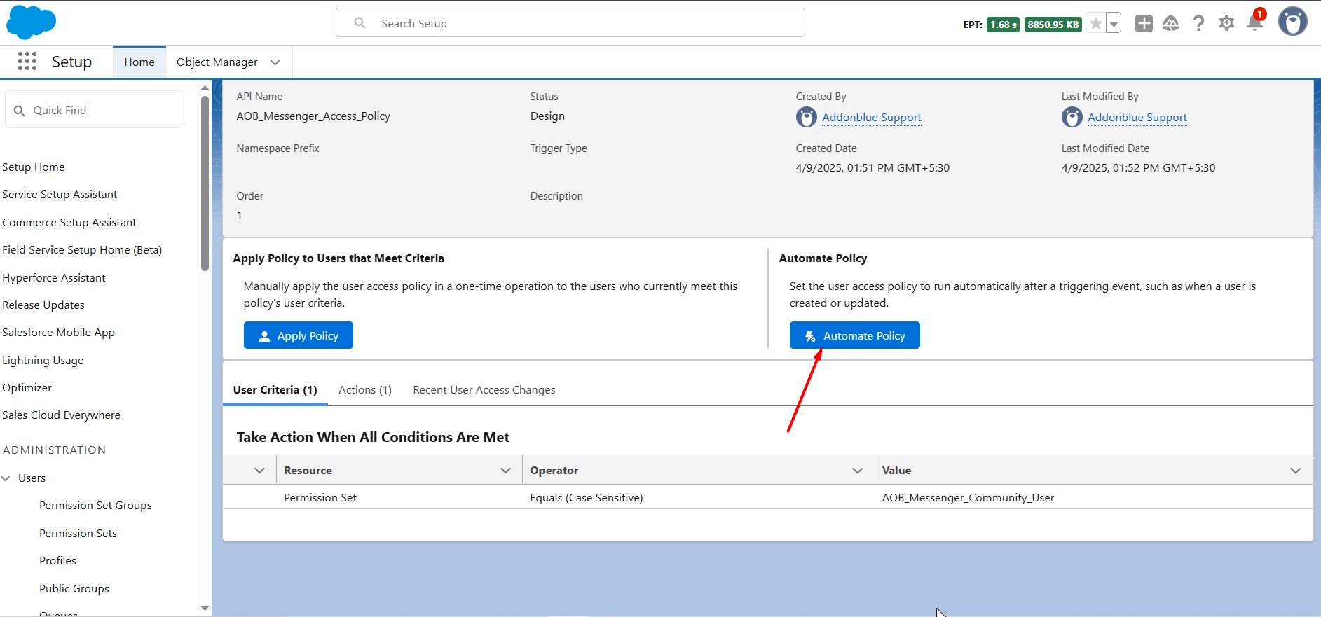Open Permission Sets in sidebar
The image size is (1321, 617).
point(78,534)
